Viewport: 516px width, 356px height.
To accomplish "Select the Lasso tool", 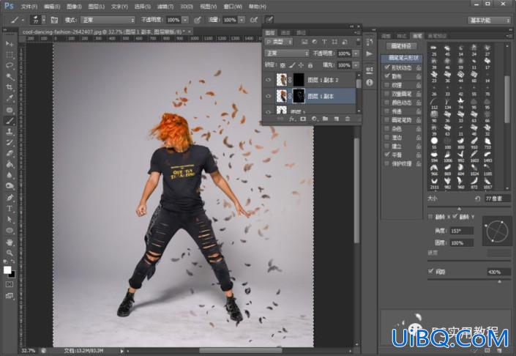I will 10,65.
